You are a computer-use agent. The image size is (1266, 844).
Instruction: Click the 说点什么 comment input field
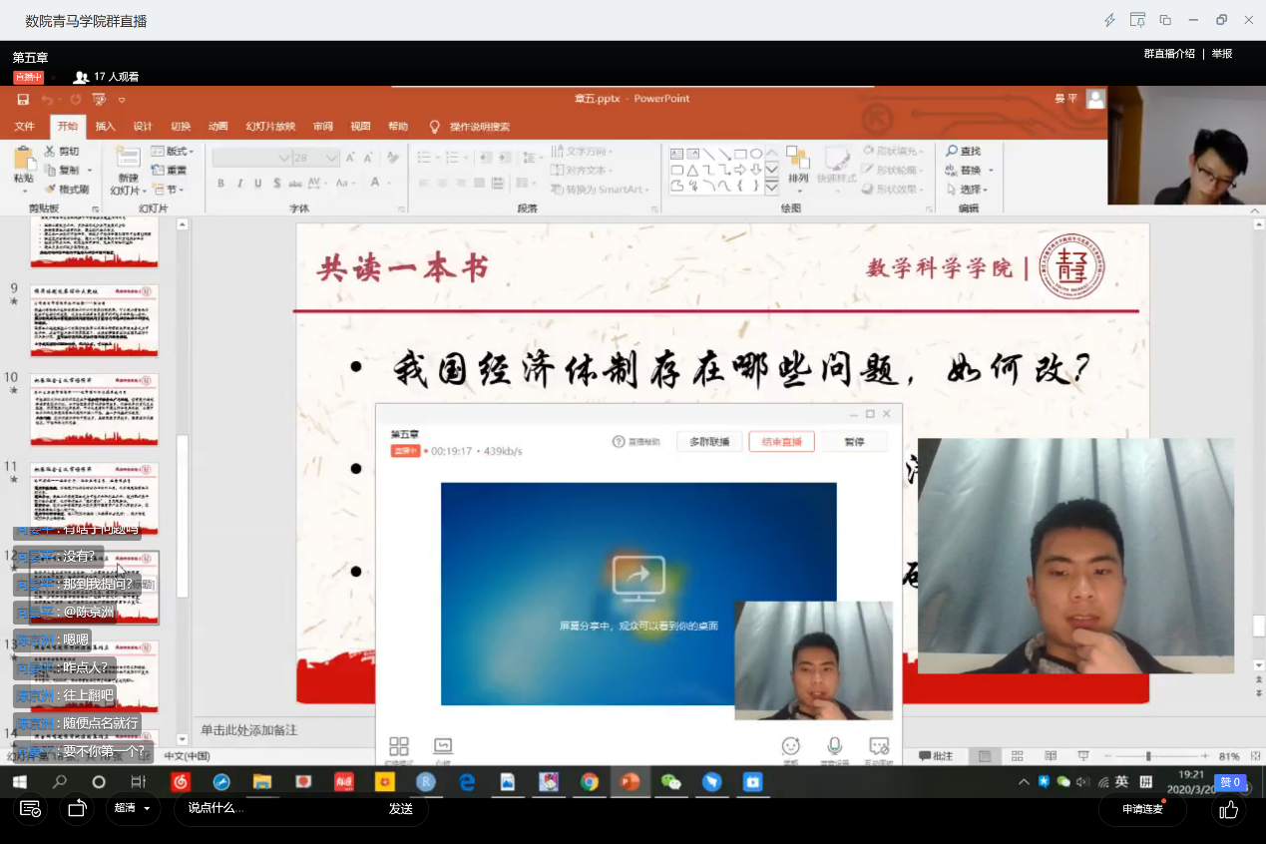279,808
